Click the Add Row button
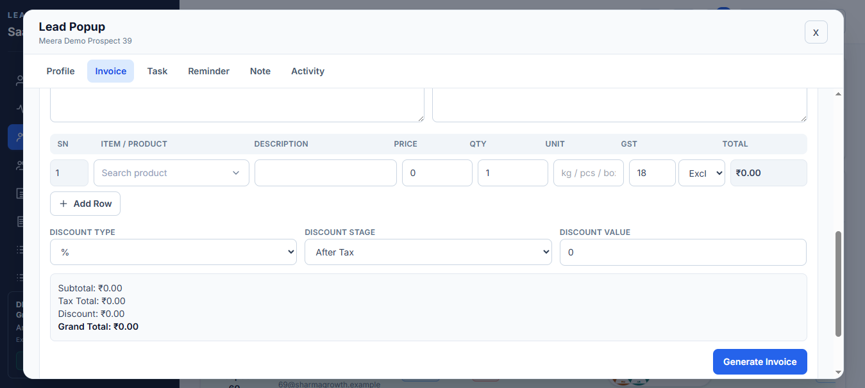The width and height of the screenshot is (865, 388). (85, 204)
